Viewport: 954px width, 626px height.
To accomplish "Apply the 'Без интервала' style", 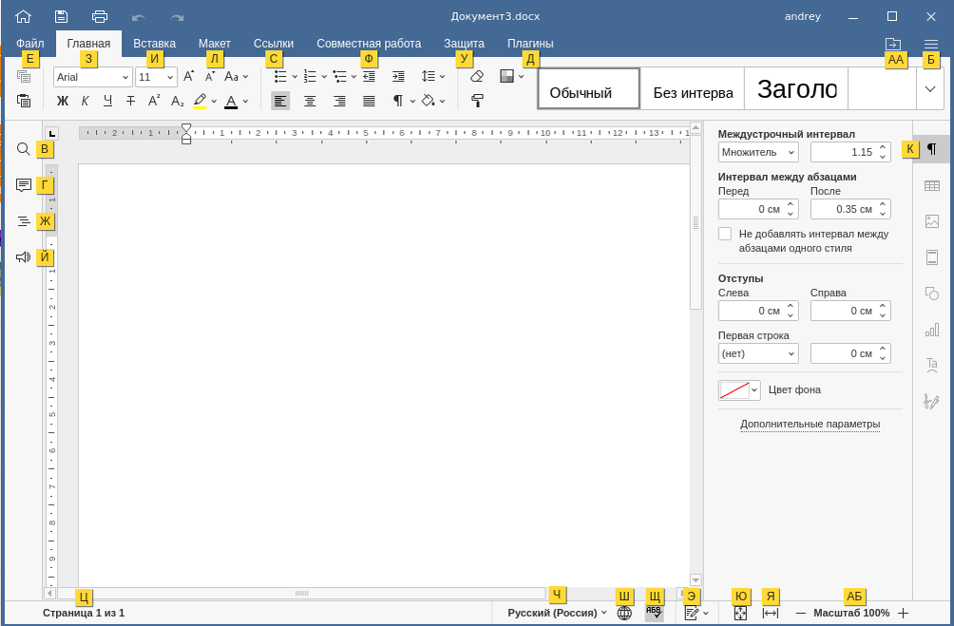I will (693, 89).
